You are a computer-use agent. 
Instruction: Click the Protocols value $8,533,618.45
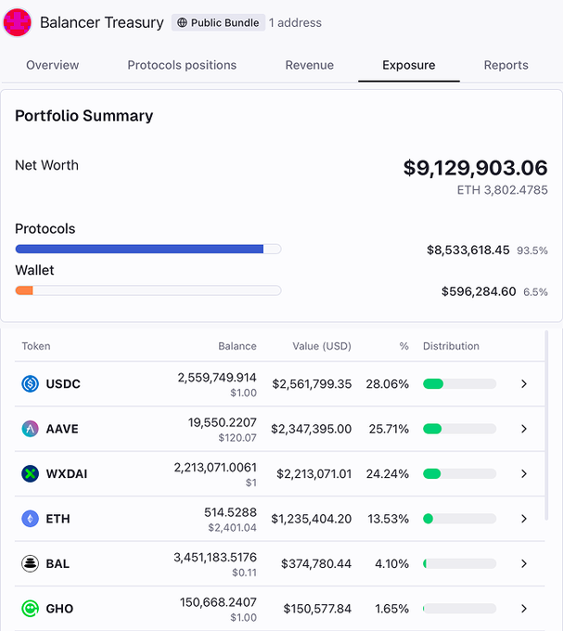(x=468, y=251)
